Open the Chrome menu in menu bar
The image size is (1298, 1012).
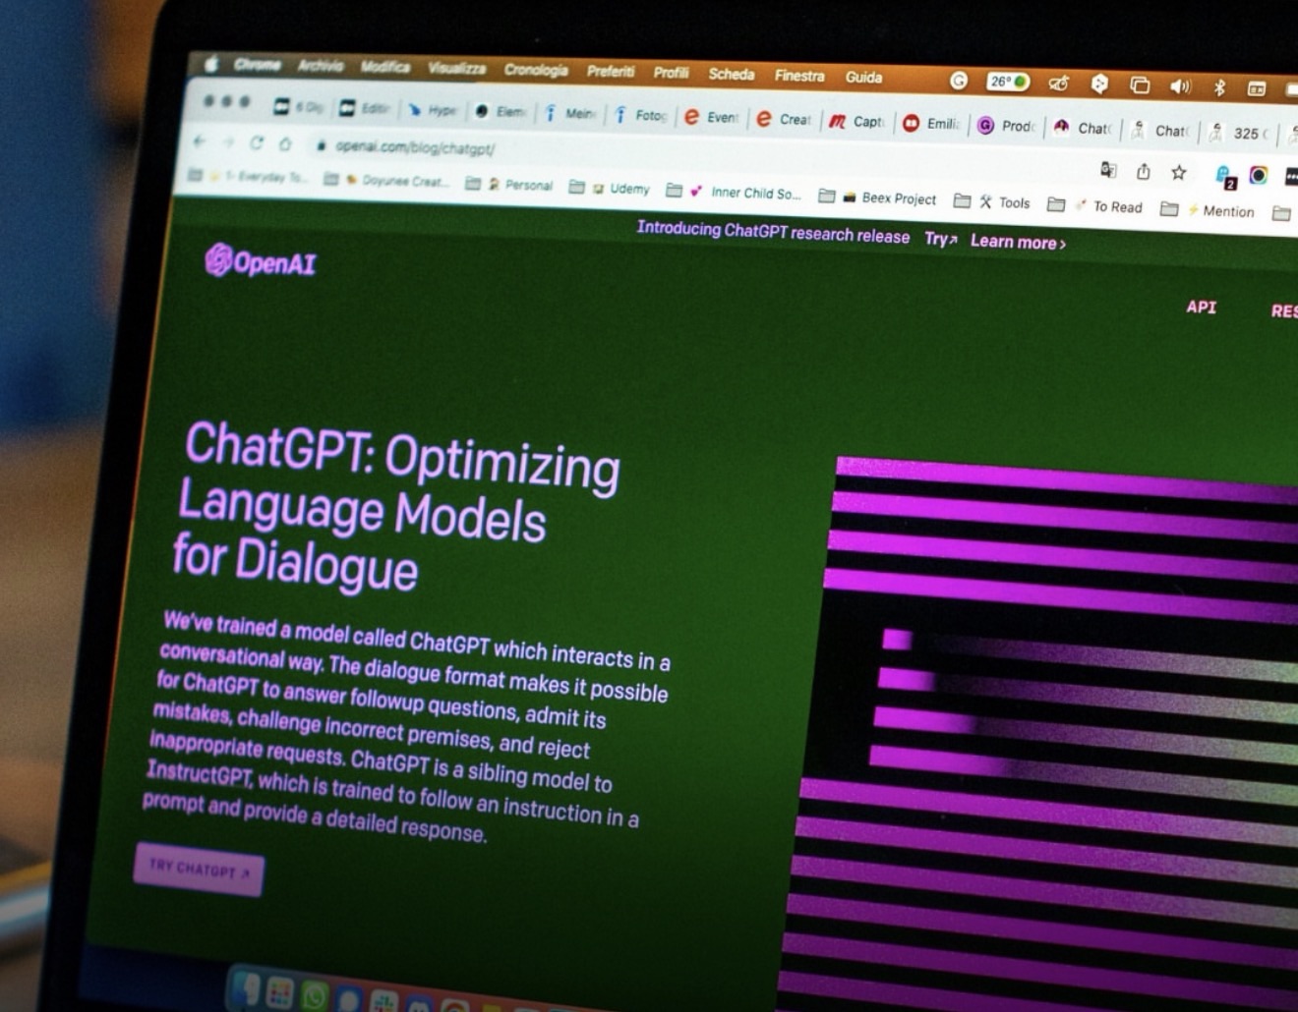coord(258,65)
